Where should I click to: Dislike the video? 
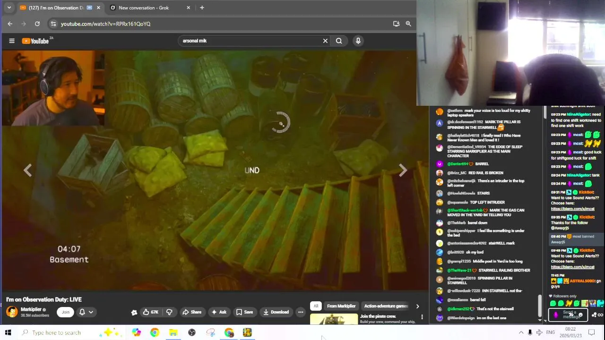click(169, 312)
